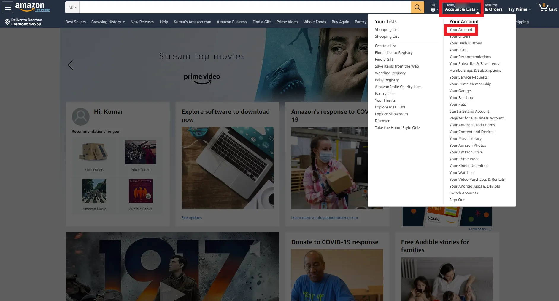Image resolution: width=559 pixels, height=301 pixels.
Task: Open Your Pets
Action: coord(458,104)
